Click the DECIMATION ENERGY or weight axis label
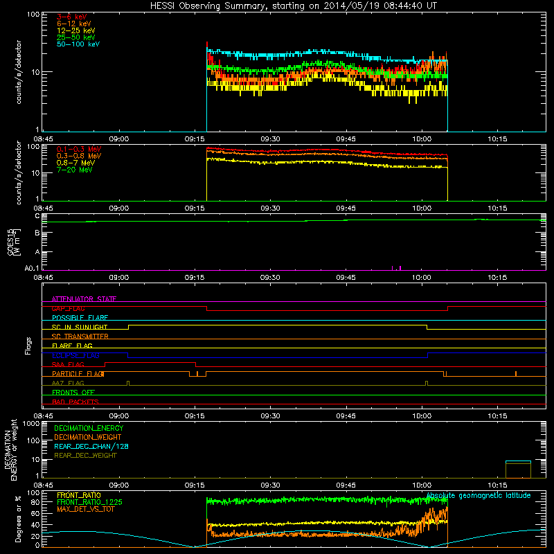 pos(10,449)
